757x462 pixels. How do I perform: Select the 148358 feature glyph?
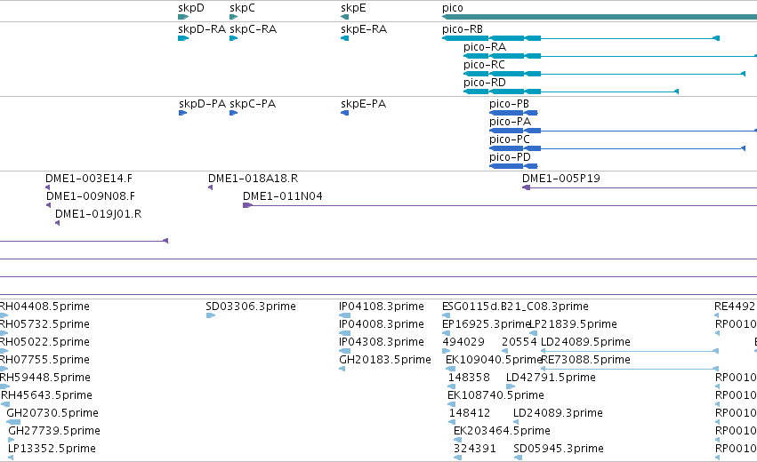451,386
